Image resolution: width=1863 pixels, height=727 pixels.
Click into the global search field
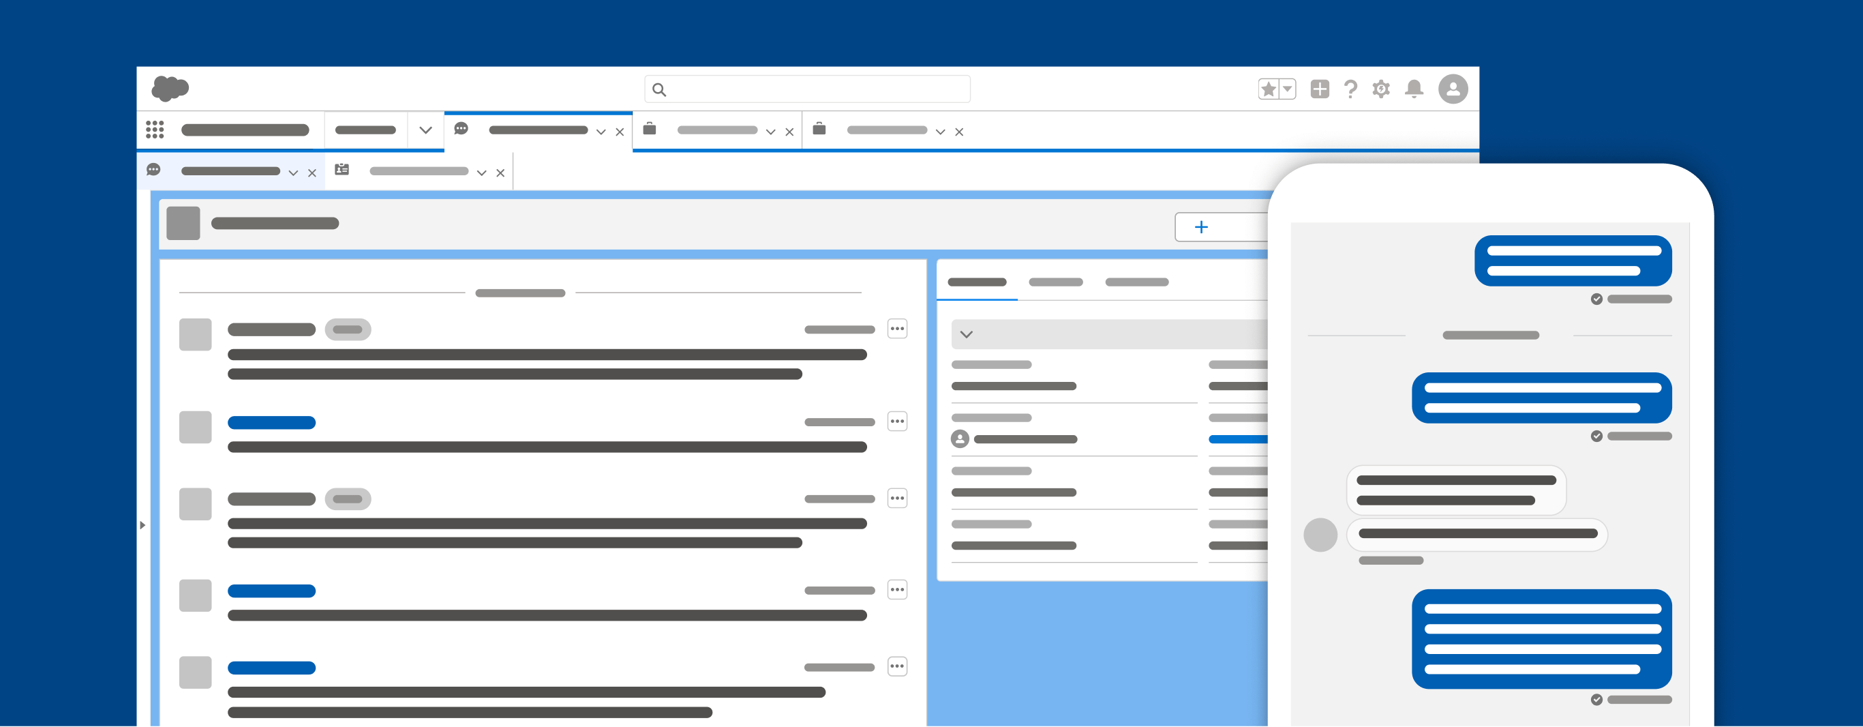(807, 89)
